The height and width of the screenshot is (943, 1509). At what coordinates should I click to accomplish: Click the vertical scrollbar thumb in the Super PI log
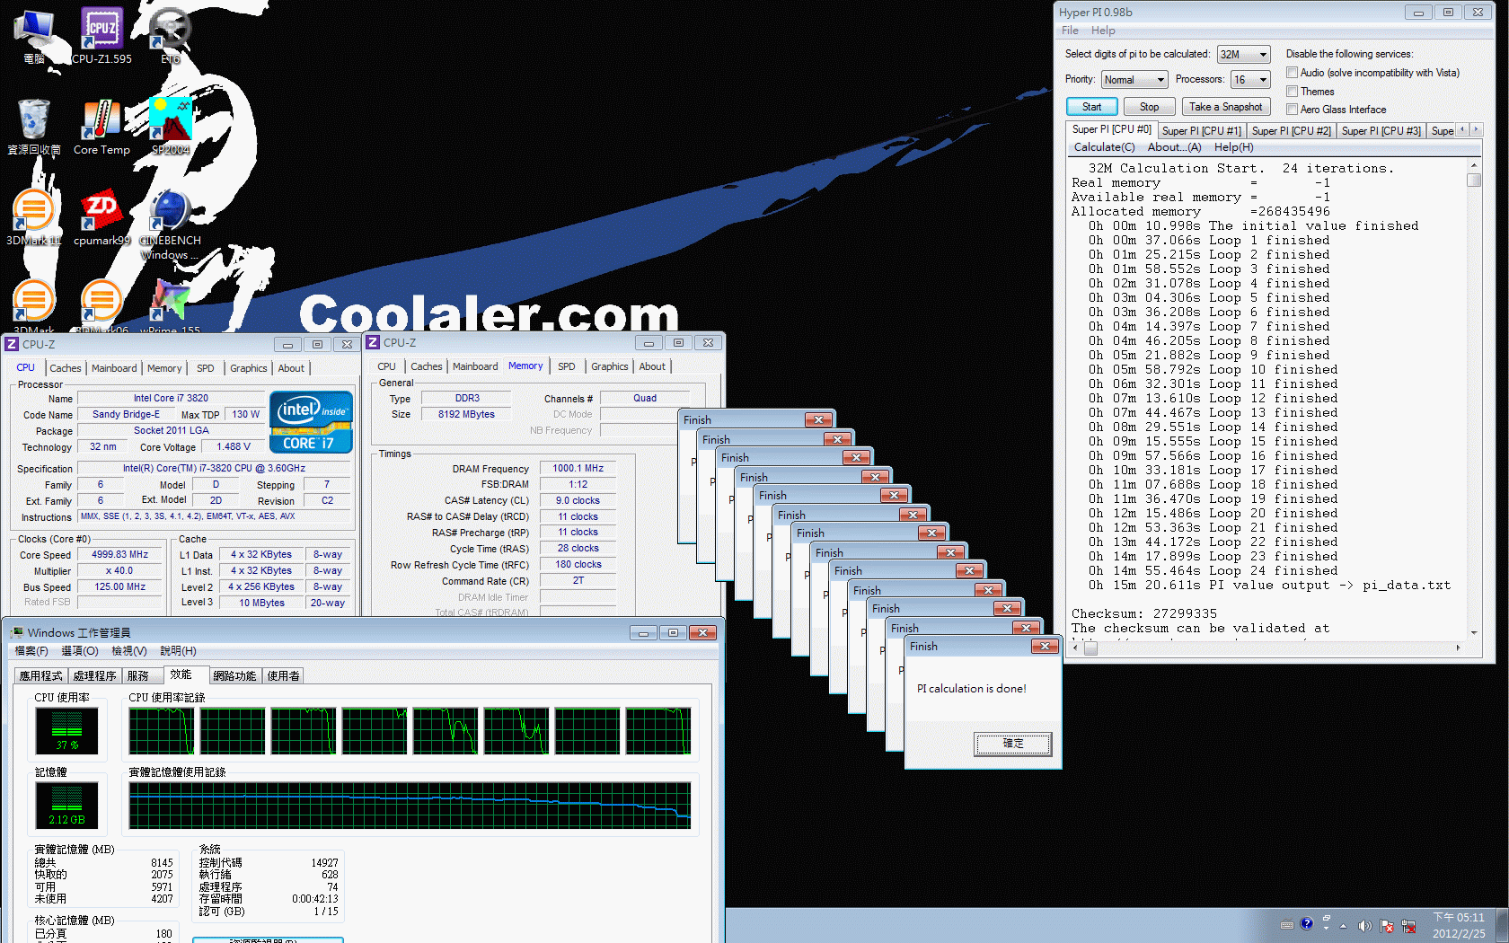click(x=1474, y=180)
